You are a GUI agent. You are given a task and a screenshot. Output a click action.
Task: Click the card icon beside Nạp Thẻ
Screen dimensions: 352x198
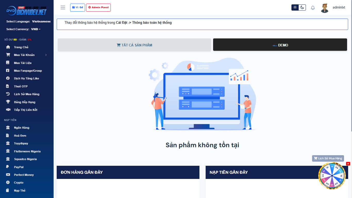click(8, 191)
